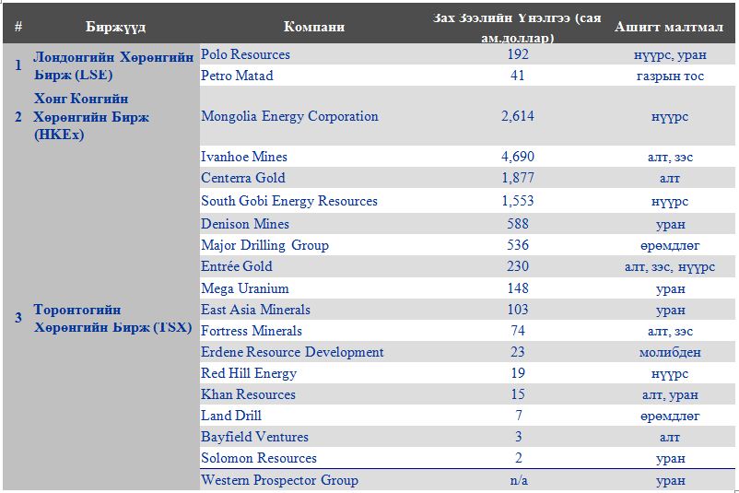The image size is (739, 493).
Task: Select the Mega Uranium entry
Action: click(x=245, y=288)
